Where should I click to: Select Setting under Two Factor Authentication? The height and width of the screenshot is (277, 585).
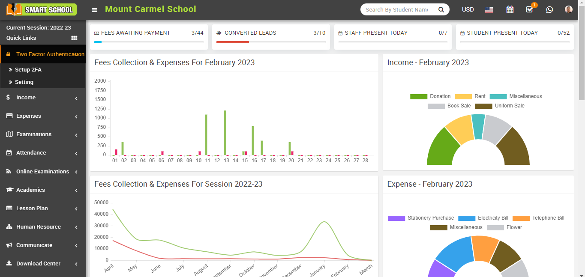24,82
